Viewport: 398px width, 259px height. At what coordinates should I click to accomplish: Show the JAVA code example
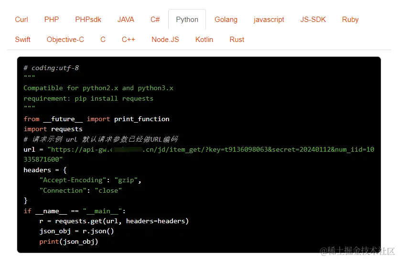[126, 20]
